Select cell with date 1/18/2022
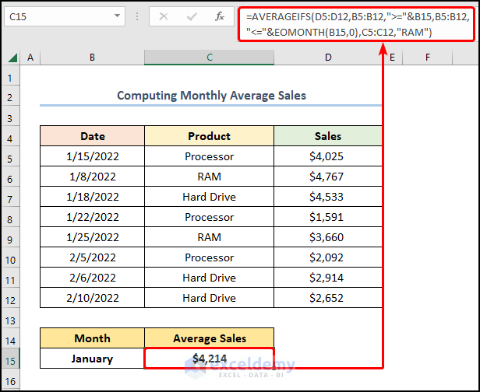This screenshot has height=392, width=480. pos(92,197)
